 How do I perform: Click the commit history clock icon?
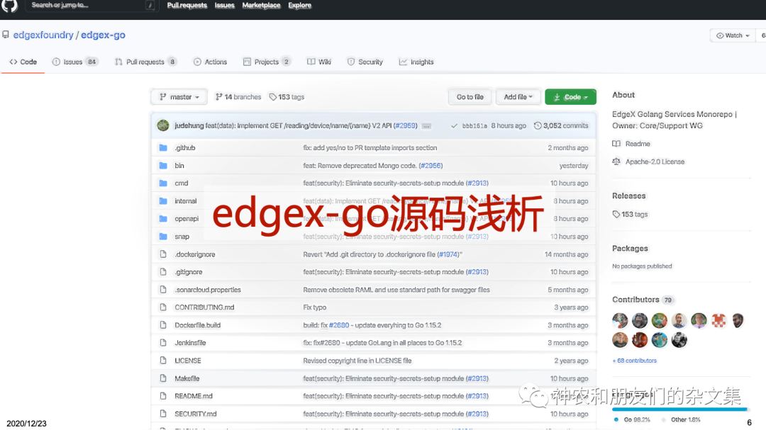(x=538, y=125)
